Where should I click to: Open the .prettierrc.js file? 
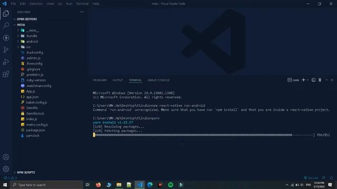click(35, 75)
